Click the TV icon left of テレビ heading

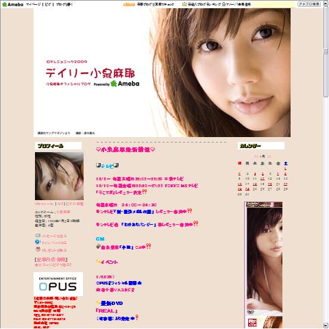[x=98, y=165]
